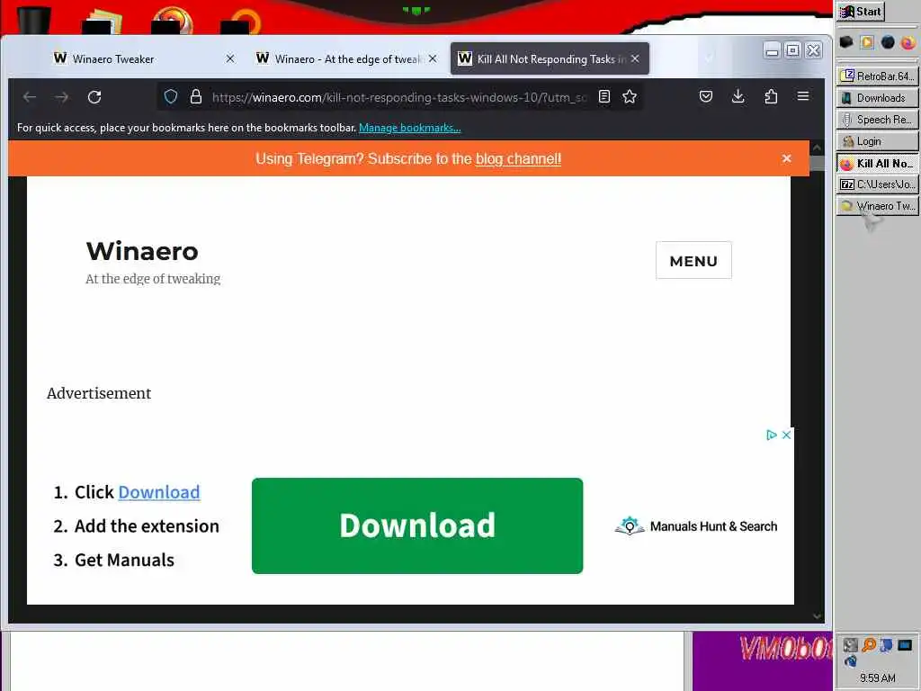
Task: Close the advertisement with the X
Action: click(786, 435)
